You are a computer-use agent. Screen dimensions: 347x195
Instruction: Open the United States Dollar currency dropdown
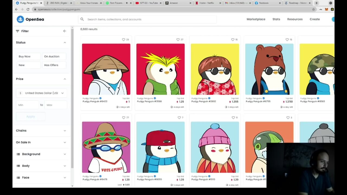41,93
